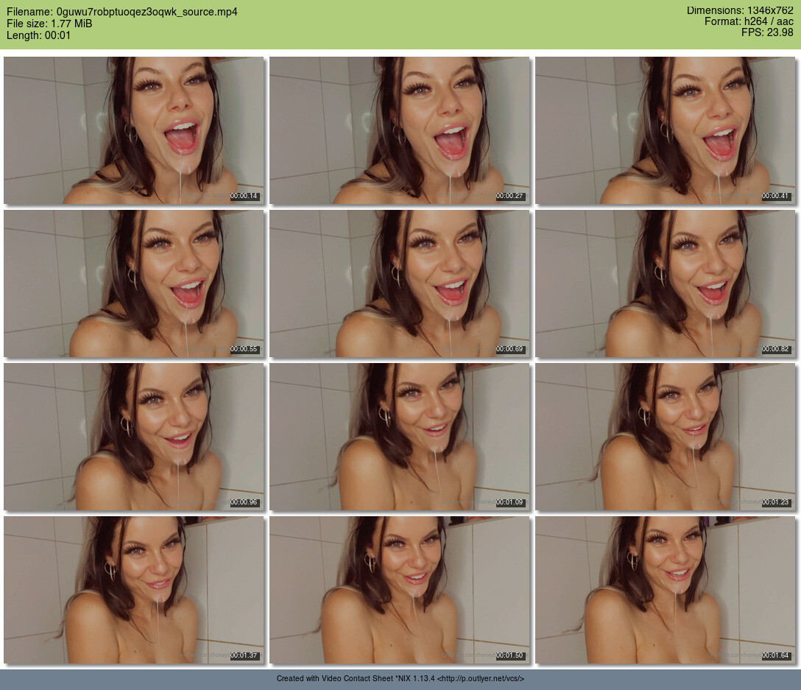Click the thumbnail timestamped 00:00.14
Screen dimensions: 801x690
[133, 130]
